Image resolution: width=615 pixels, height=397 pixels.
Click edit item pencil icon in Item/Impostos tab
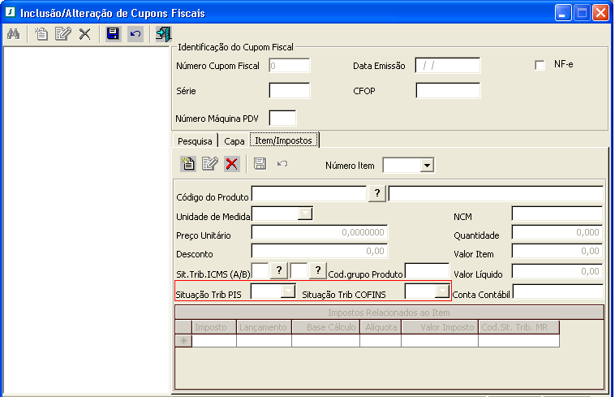tap(209, 164)
